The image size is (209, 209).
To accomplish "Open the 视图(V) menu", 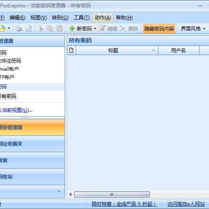I will pos(38,18).
